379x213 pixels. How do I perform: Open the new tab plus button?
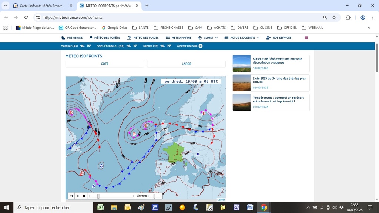[x=147, y=6]
